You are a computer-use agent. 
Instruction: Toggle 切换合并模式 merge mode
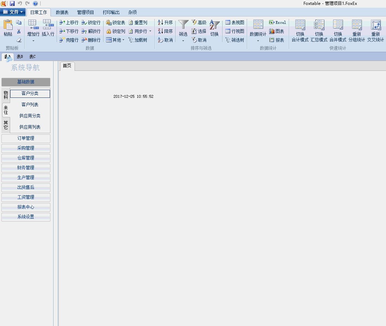click(x=338, y=31)
